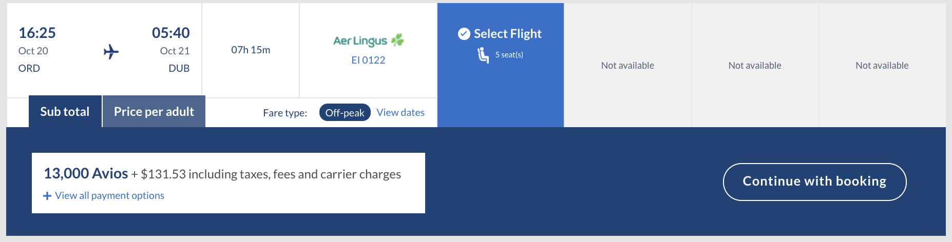The image size is (952, 242).
Task: Choose the Select Flight blue cell
Action: (501, 65)
